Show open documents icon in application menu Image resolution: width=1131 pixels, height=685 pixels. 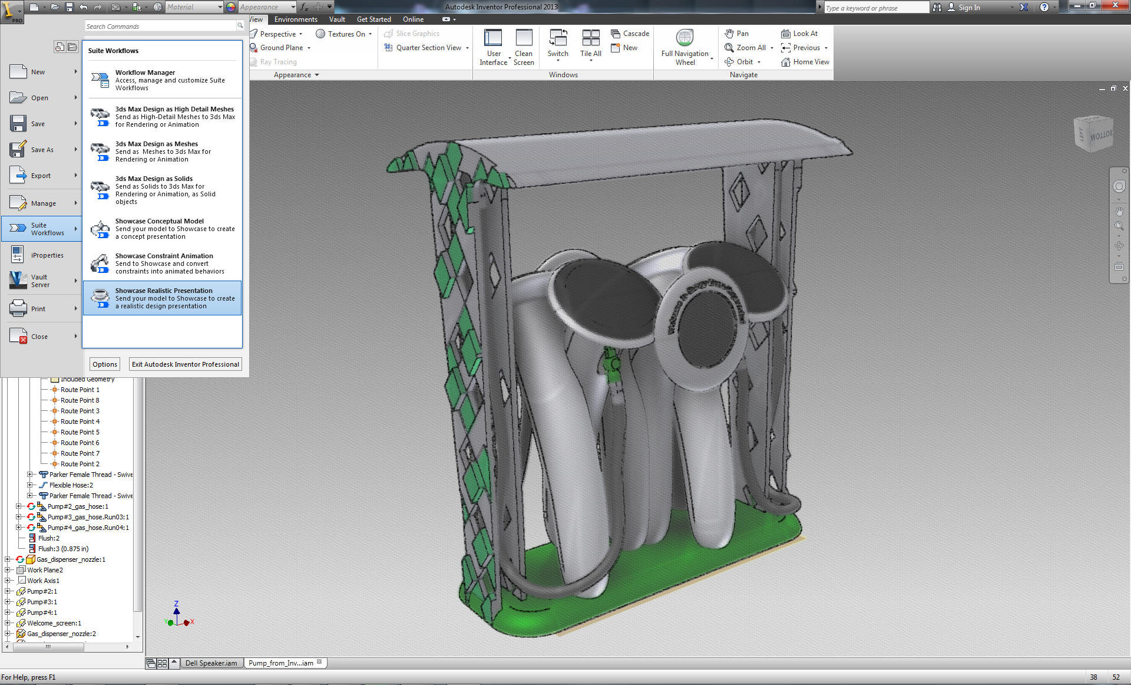tap(72, 47)
